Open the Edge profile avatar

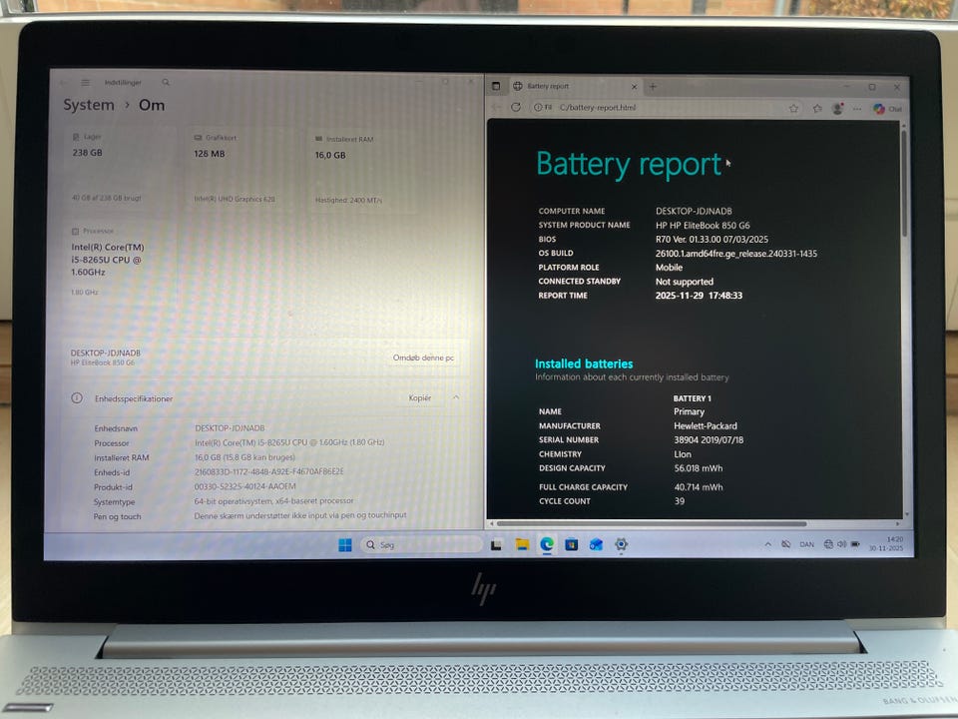pyautogui.click(x=837, y=108)
